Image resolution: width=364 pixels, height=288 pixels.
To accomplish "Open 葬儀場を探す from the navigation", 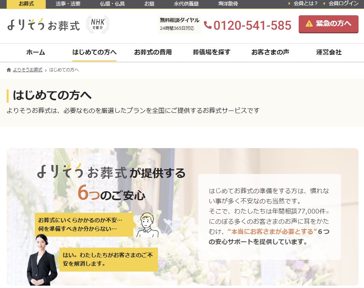I will point(211,52).
